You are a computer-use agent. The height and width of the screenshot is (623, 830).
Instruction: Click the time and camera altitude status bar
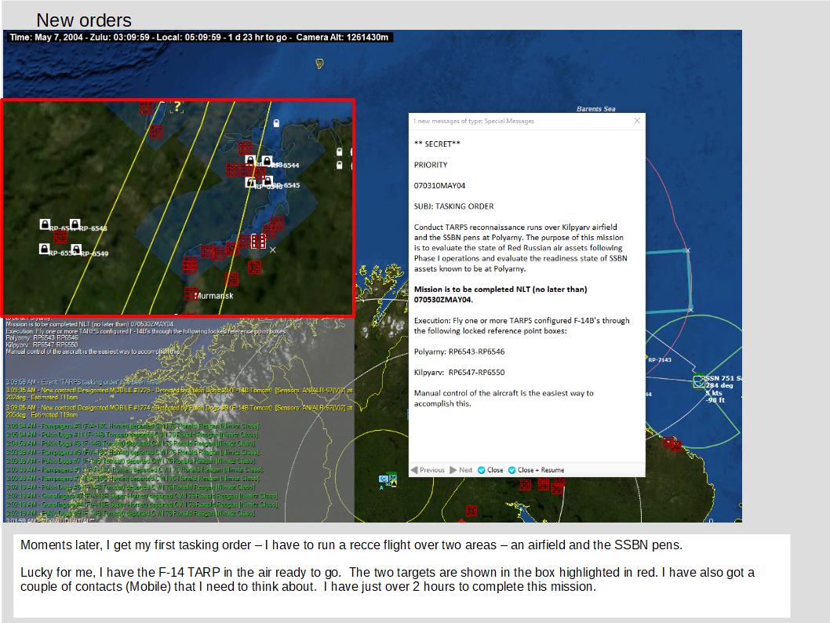[x=199, y=38]
